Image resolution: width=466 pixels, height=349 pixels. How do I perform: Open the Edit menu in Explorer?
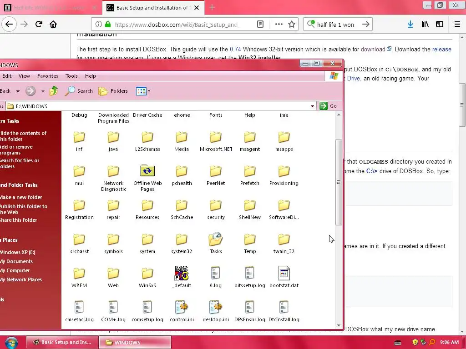click(x=7, y=76)
